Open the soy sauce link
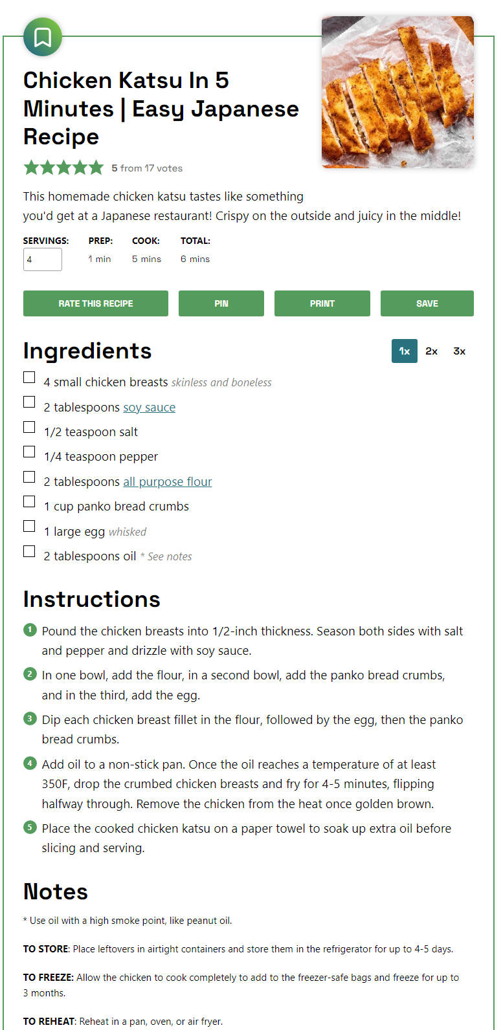 [x=150, y=408]
